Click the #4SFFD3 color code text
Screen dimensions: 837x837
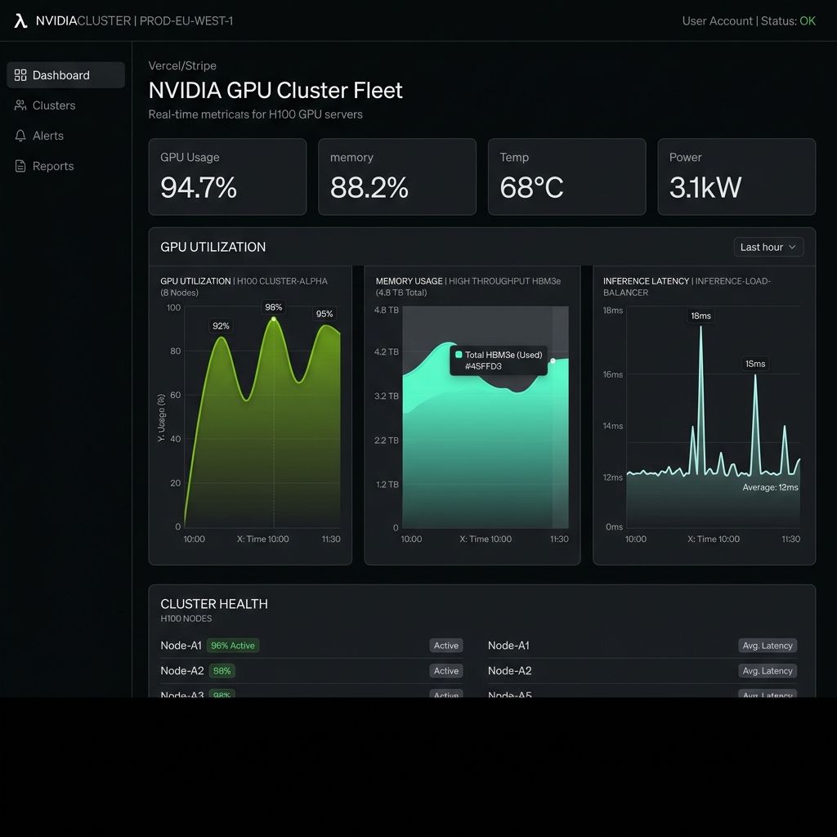(483, 366)
